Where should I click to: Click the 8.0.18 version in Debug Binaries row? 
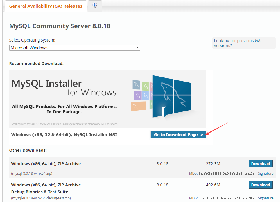[162, 185]
